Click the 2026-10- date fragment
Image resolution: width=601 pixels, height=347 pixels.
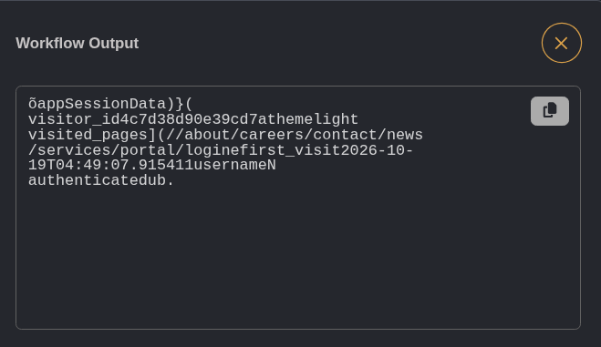tap(378, 150)
